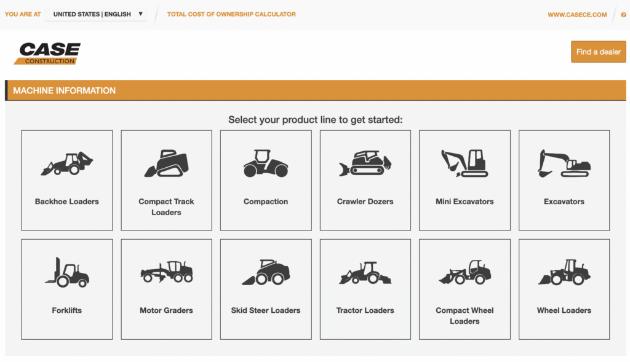Pick the Compaction roller icon
Image resolution: width=630 pixels, height=362 pixels.
tap(266, 163)
